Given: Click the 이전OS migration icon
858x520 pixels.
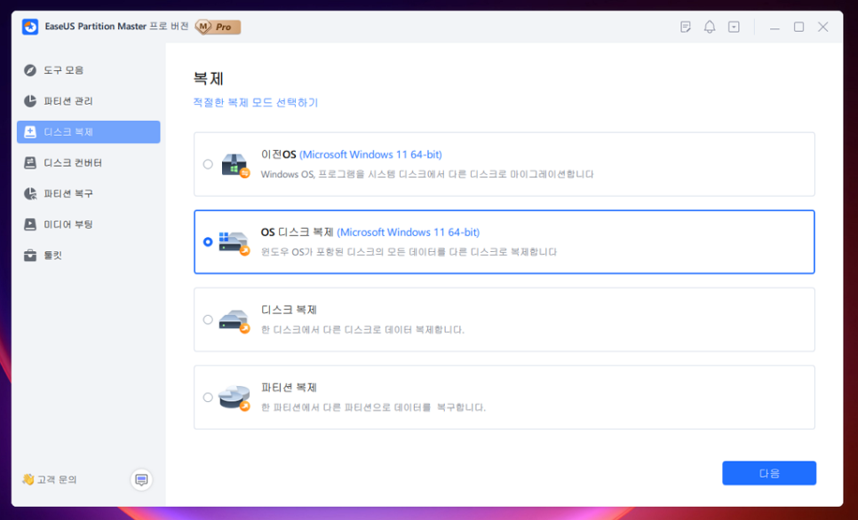Looking at the screenshot, I should [x=235, y=164].
